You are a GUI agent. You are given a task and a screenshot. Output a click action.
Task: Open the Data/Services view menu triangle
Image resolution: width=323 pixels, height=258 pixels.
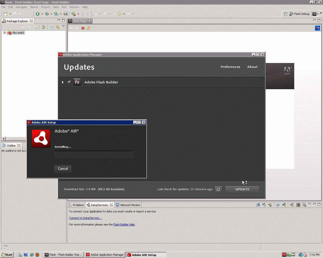click(310, 204)
